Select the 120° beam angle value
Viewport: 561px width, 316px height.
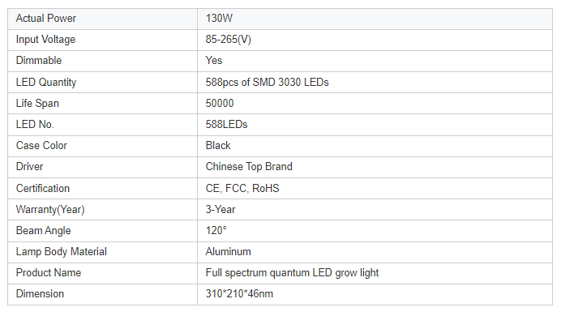click(216, 231)
